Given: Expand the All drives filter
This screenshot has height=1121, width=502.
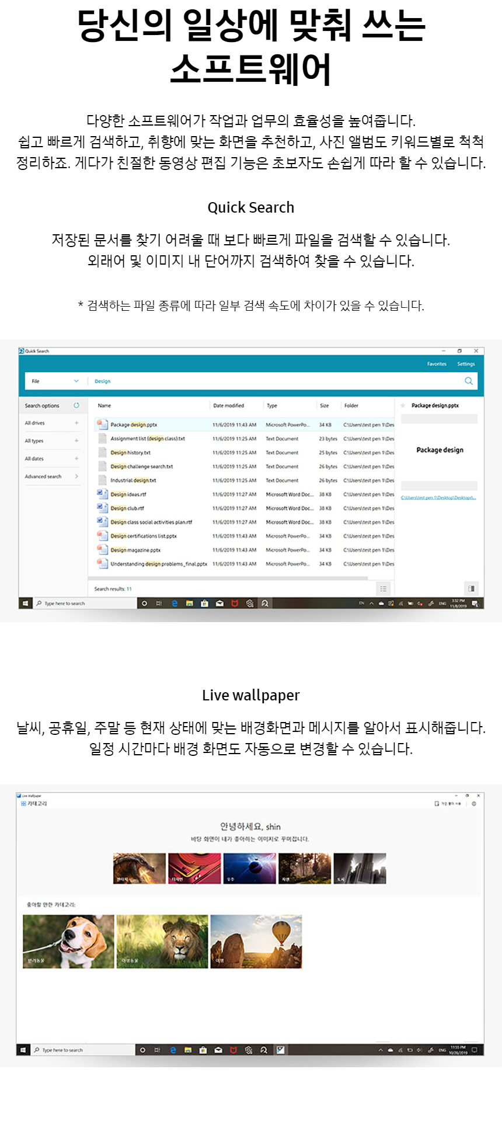Looking at the screenshot, I should click(x=76, y=423).
